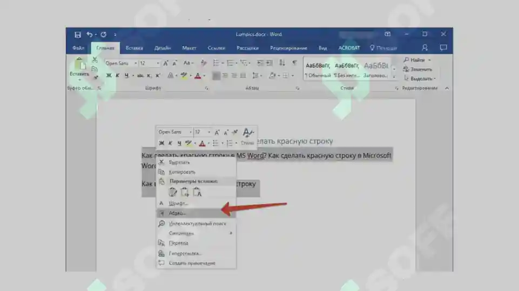
Task: Select Вырезать in the context menu
Action: (x=196, y=163)
